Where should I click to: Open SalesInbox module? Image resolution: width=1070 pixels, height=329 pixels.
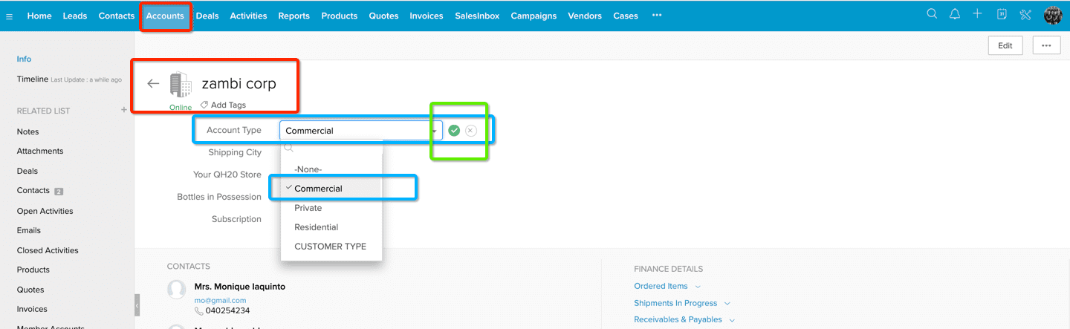click(477, 16)
